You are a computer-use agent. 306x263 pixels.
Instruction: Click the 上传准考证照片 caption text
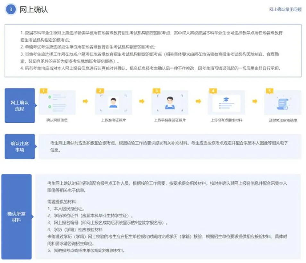[113, 120]
